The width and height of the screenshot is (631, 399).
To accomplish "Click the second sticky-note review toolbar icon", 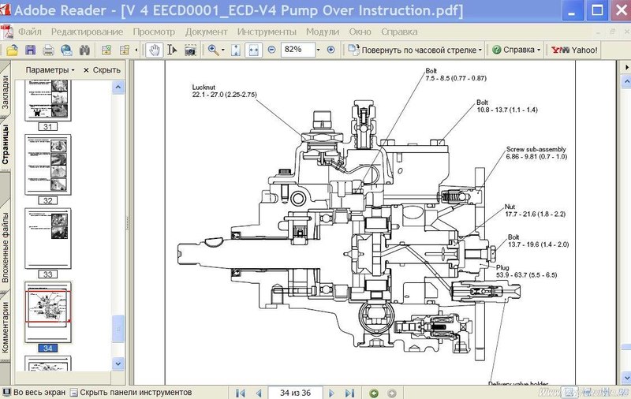I will pyautogui.click(x=125, y=50).
